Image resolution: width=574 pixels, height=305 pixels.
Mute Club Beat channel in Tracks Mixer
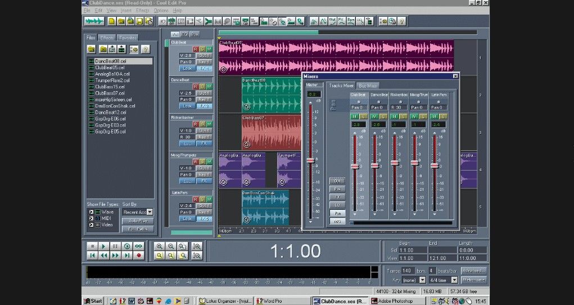click(x=354, y=116)
